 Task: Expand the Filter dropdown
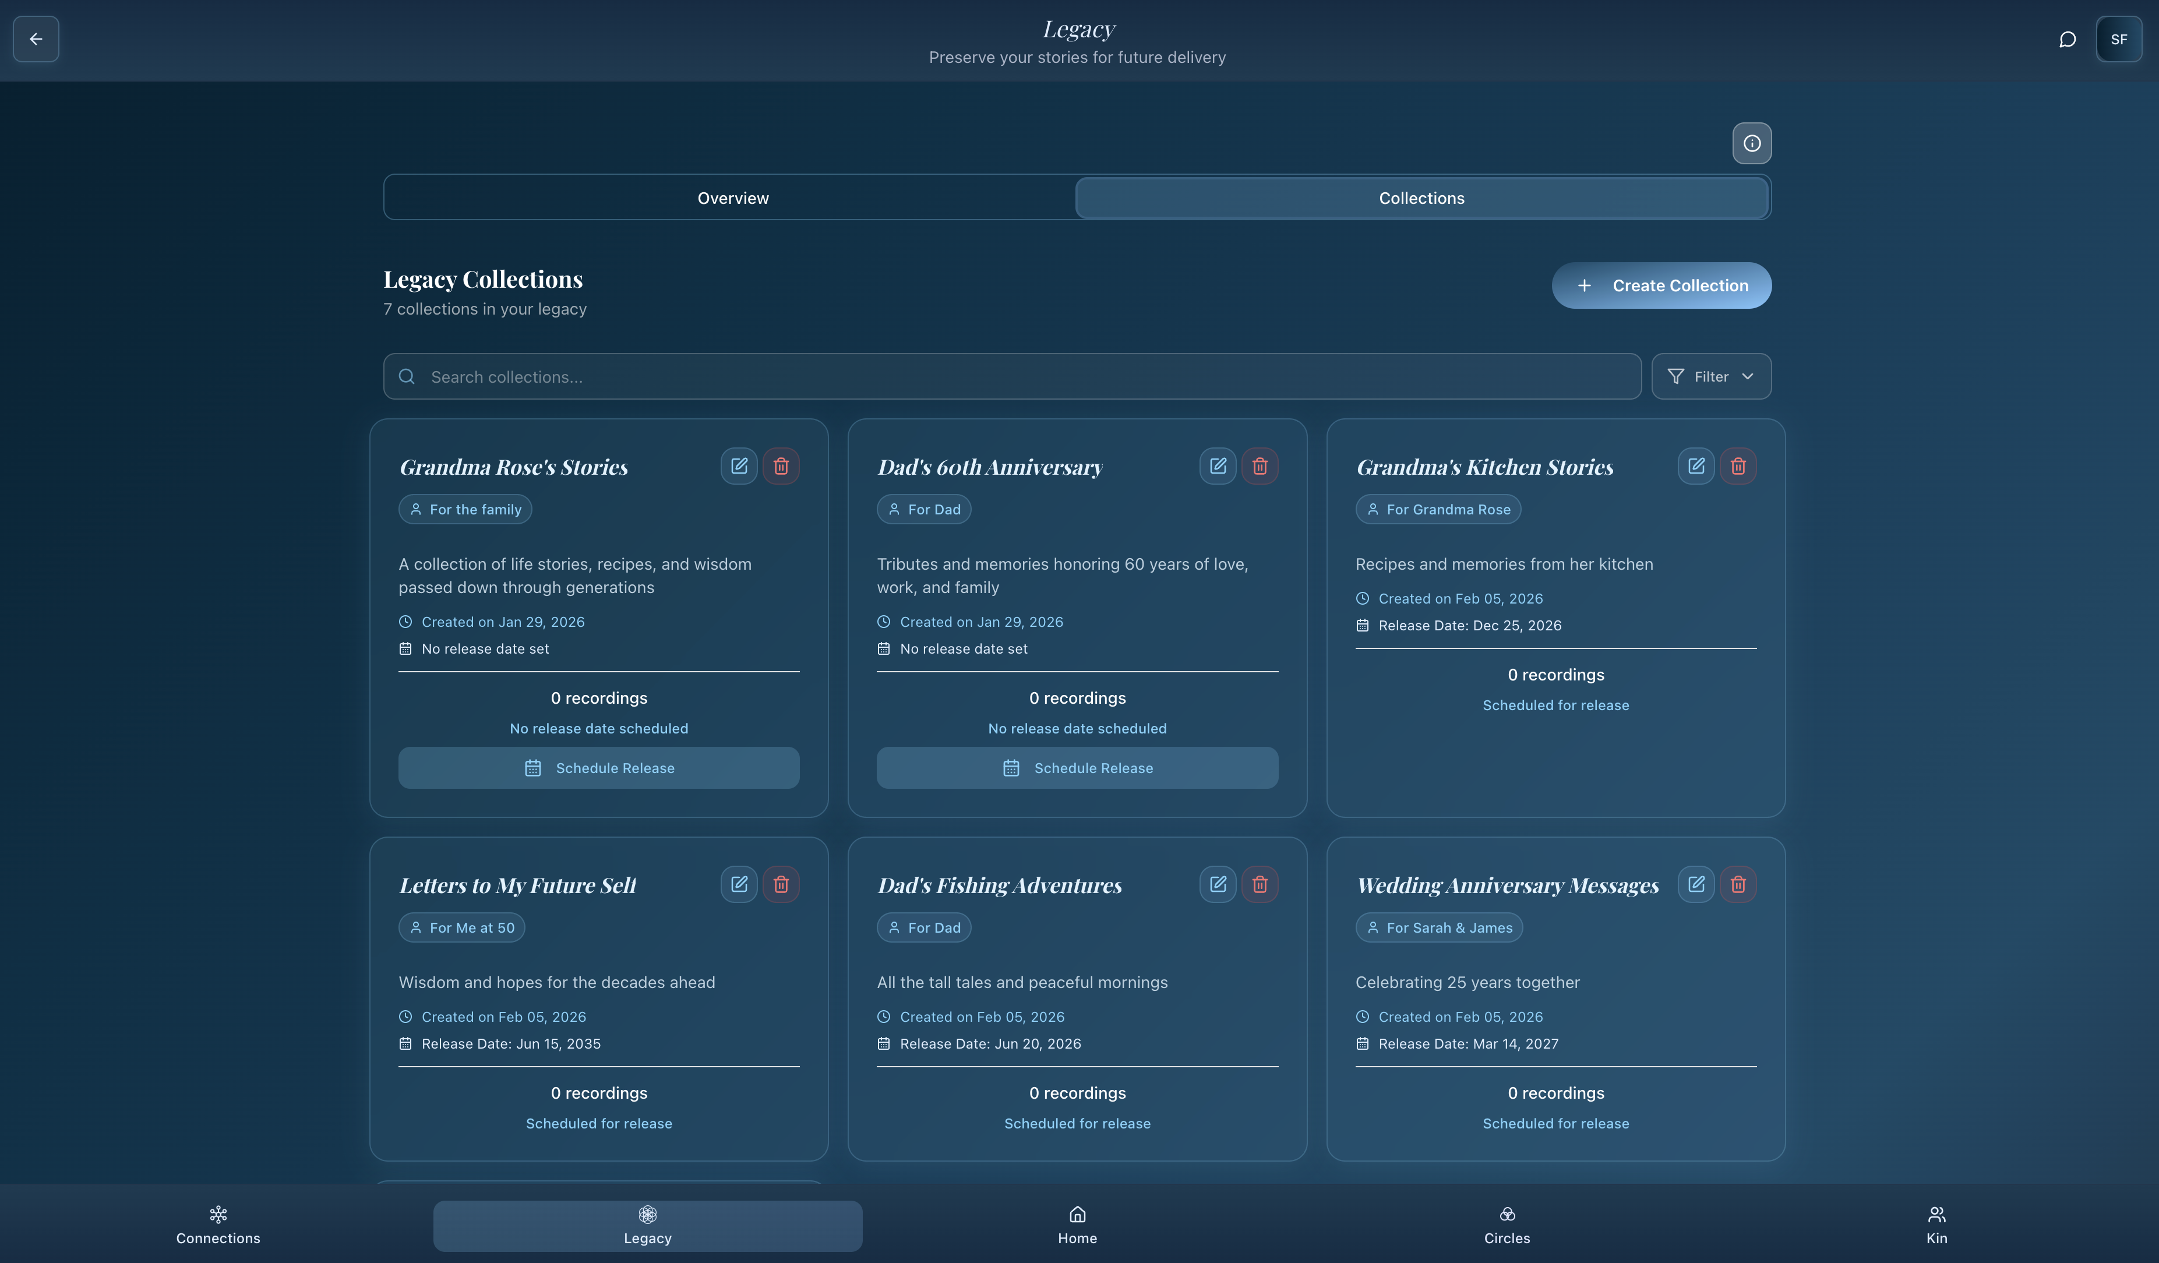pos(1711,377)
